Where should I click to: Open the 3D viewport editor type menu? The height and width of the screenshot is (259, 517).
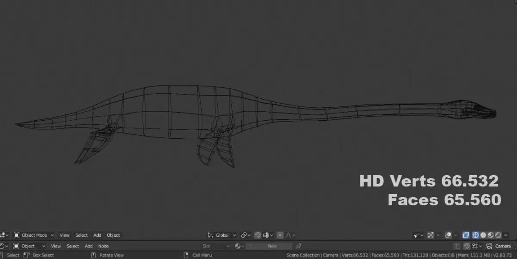pos(4,235)
